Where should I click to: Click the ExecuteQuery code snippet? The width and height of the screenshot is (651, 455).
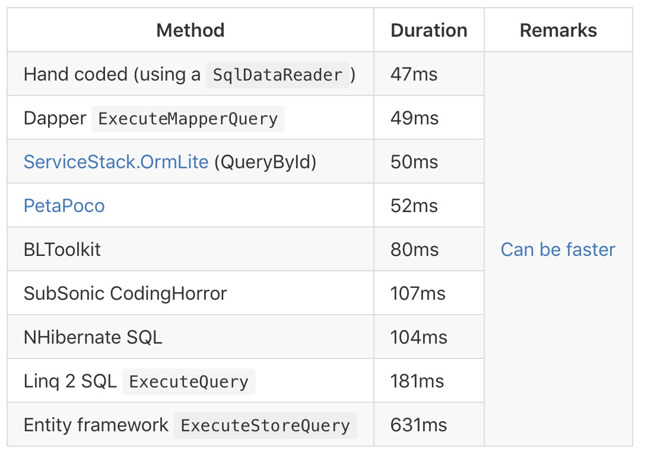189,382
